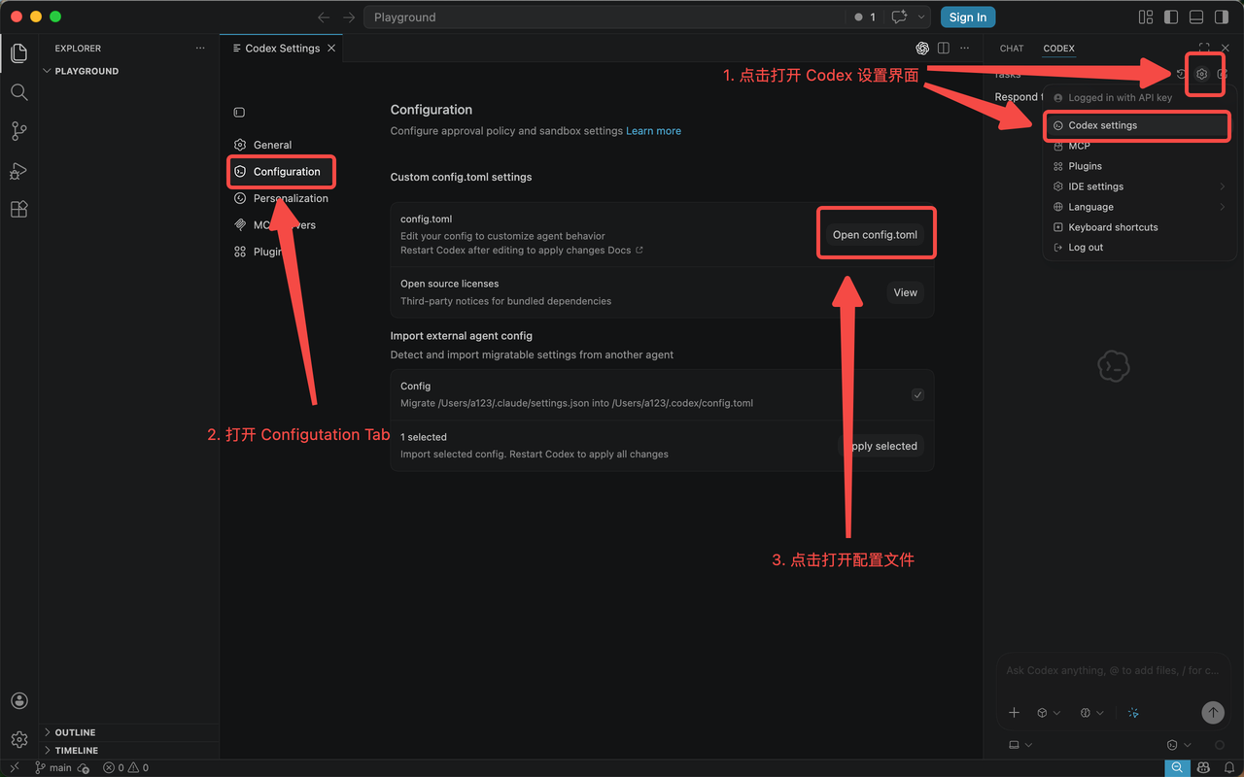The height and width of the screenshot is (777, 1244).
Task: Open Explorer panel More Actions ellipsis
Action: [x=200, y=48]
